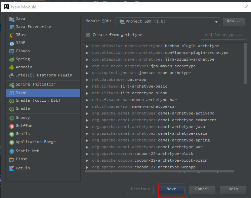Click the Gradle icon
The image size is (251, 198).
[x=12, y=109]
